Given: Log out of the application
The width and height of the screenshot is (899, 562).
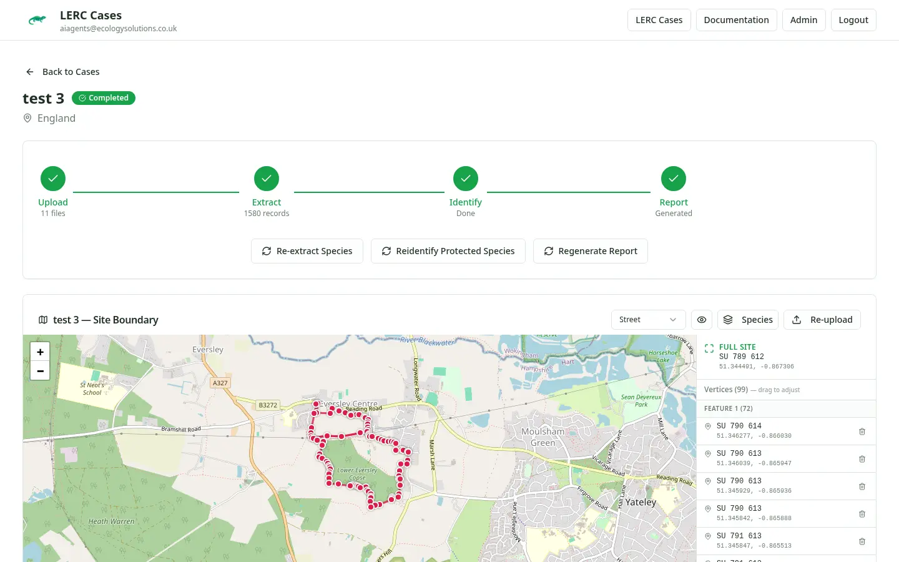Looking at the screenshot, I should (853, 20).
